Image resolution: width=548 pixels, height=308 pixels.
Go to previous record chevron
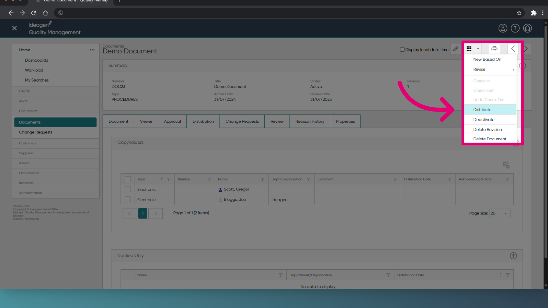513,49
